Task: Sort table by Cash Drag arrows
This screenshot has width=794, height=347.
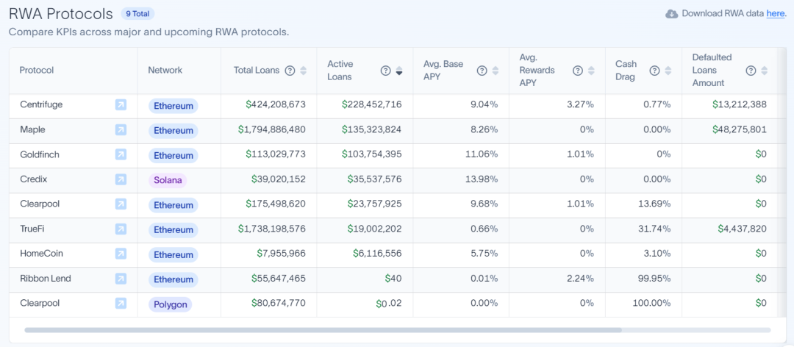Action: [x=668, y=71]
